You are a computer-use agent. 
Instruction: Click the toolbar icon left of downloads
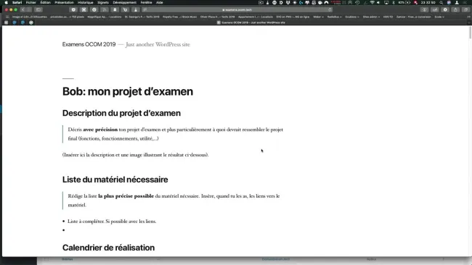435,9
